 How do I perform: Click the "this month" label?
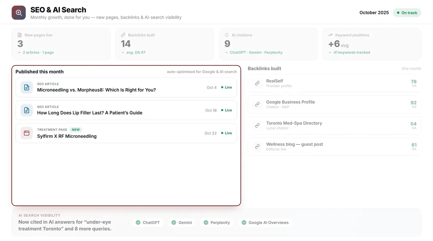(411, 68)
